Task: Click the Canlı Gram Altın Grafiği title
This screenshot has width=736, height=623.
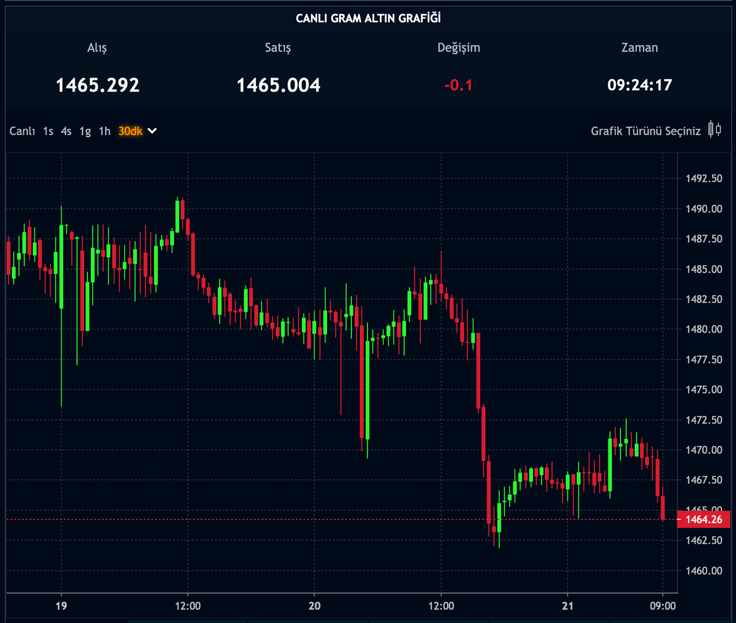Action: pyautogui.click(x=368, y=18)
